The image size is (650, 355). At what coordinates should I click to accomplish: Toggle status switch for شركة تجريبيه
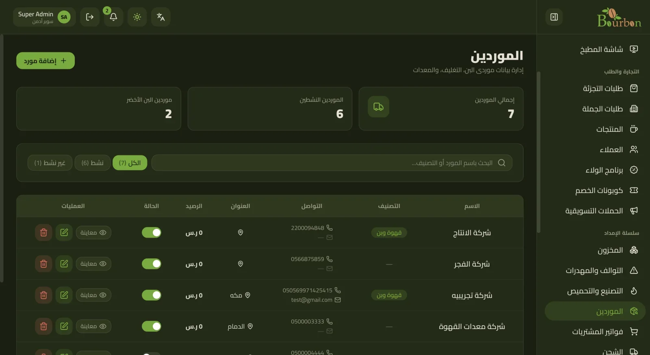point(152,295)
